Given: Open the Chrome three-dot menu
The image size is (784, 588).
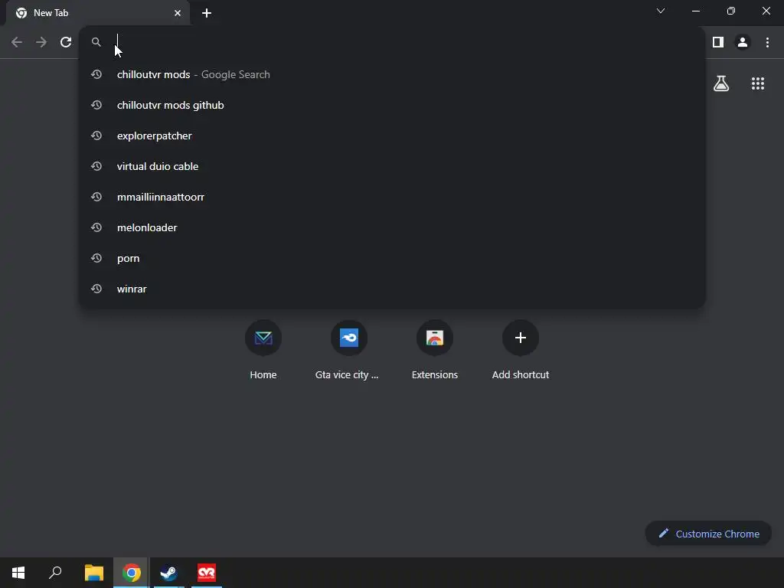Looking at the screenshot, I should pos(767,43).
